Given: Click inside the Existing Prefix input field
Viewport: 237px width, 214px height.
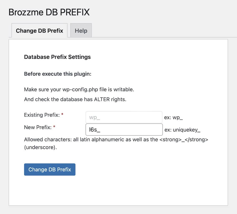Looking at the screenshot, I should coord(124,117).
